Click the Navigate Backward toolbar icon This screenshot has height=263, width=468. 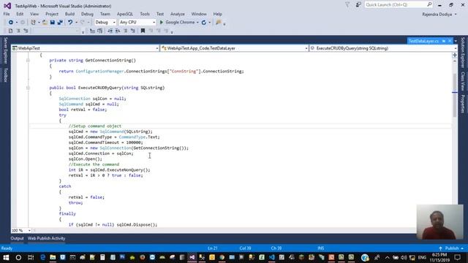click(11, 23)
